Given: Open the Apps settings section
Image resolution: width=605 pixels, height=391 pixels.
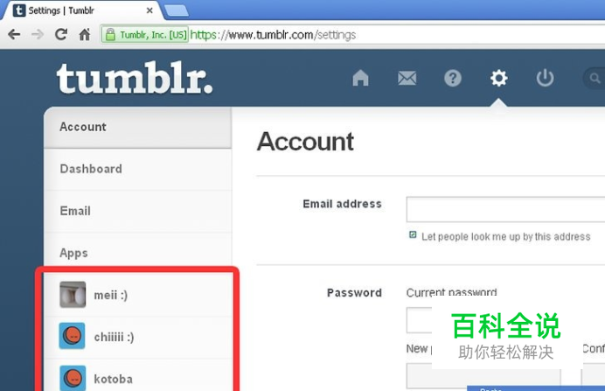Looking at the screenshot, I should click(138, 253).
